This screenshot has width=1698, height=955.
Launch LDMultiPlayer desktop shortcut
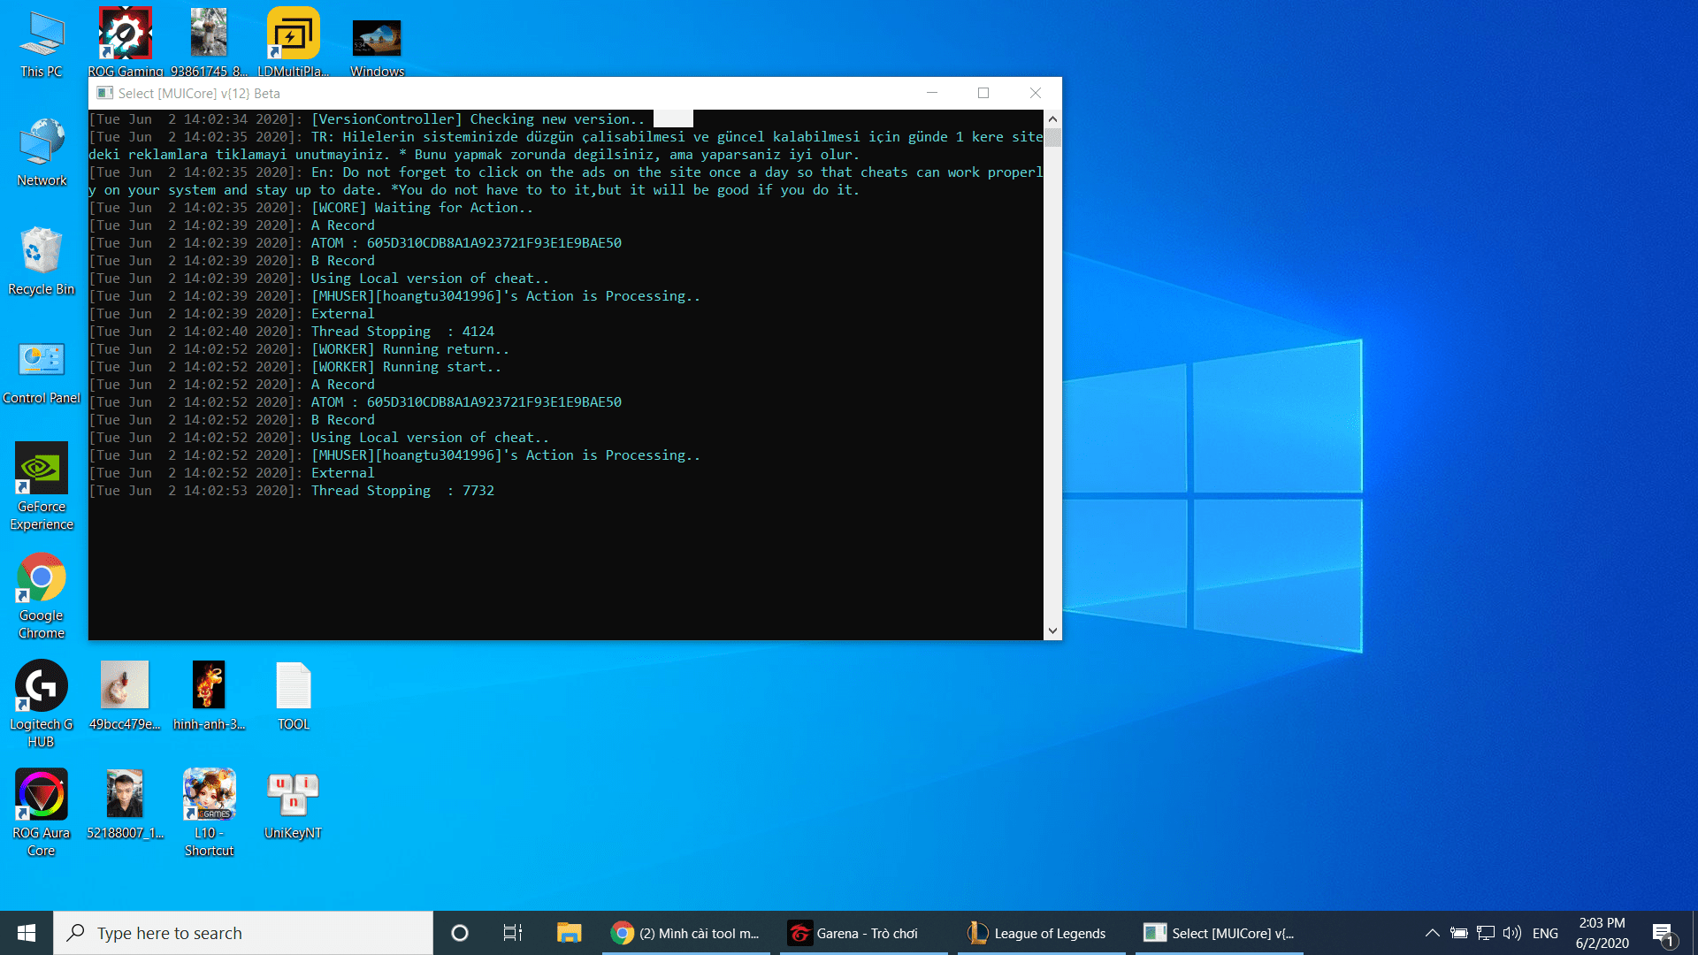point(293,42)
